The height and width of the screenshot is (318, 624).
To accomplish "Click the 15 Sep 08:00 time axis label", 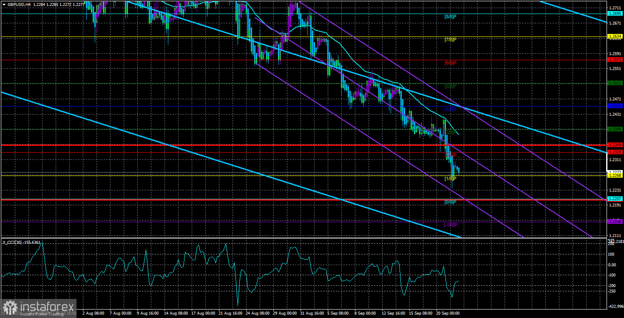I will [421, 314].
